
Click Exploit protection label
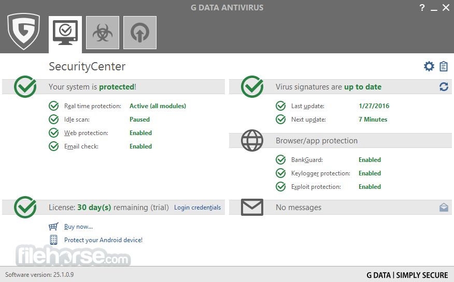tap(316, 187)
